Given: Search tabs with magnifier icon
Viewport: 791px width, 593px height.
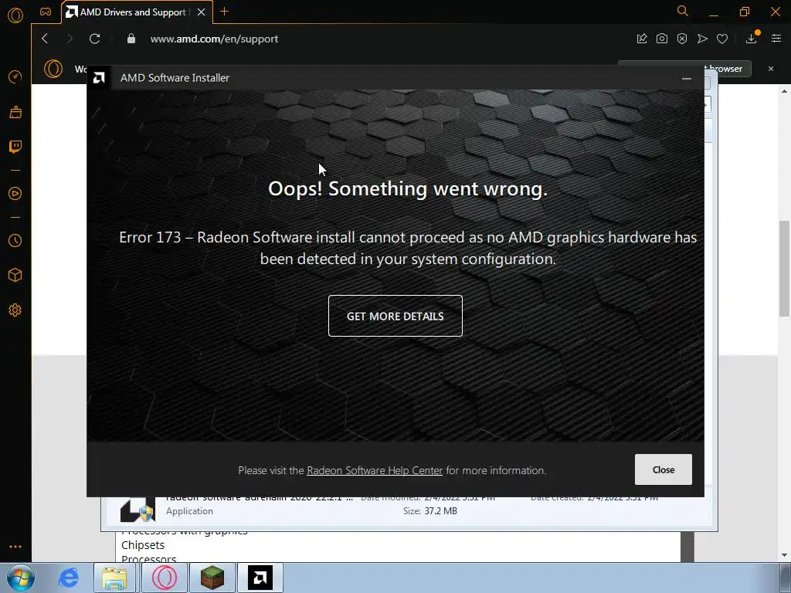Looking at the screenshot, I should point(683,11).
